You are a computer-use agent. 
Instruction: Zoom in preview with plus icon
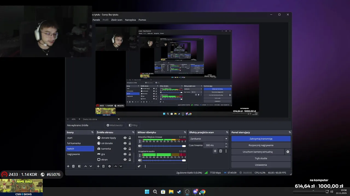coord(80,119)
